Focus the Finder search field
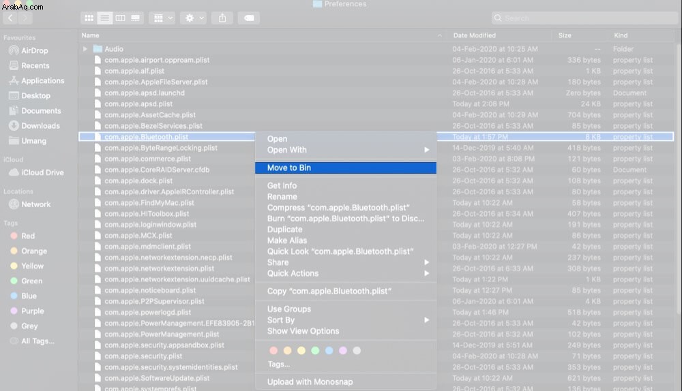The image size is (682, 391). (584, 18)
